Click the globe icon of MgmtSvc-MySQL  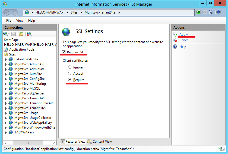11,89
